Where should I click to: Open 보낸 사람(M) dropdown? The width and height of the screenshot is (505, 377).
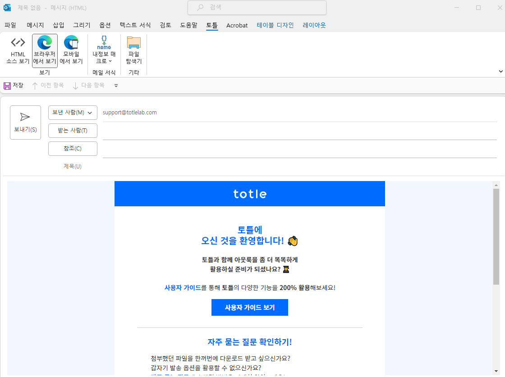(73, 113)
